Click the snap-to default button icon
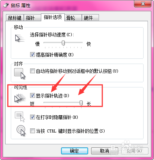 pyautogui.click(x=20, y=74)
